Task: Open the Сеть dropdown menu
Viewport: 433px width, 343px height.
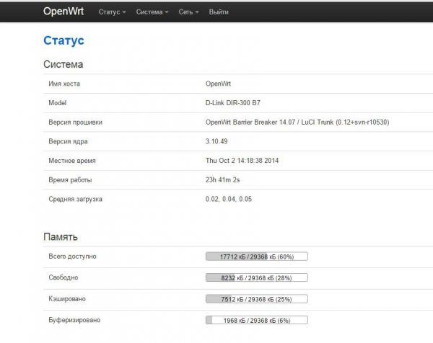Action: [188, 12]
